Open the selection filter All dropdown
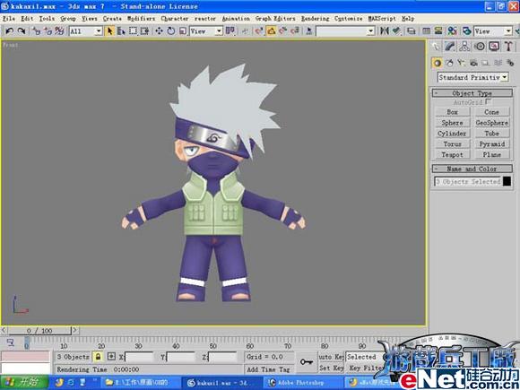 pyautogui.click(x=85, y=31)
